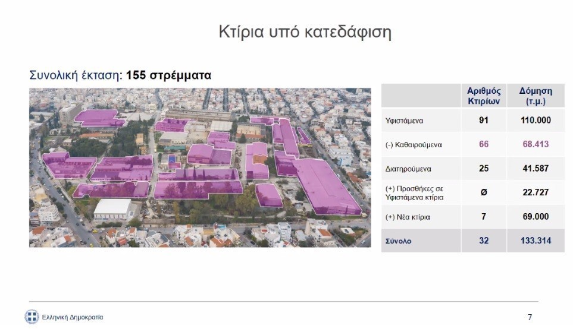Select the slide title 'Κτίρια υπό κατεδάφιση'
573x329 pixels.
tap(305, 31)
